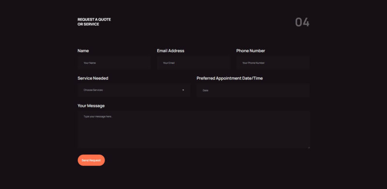The height and width of the screenshot is (189, 387).
Task: Select the Your Phone Number field
Action: point(273,63)
